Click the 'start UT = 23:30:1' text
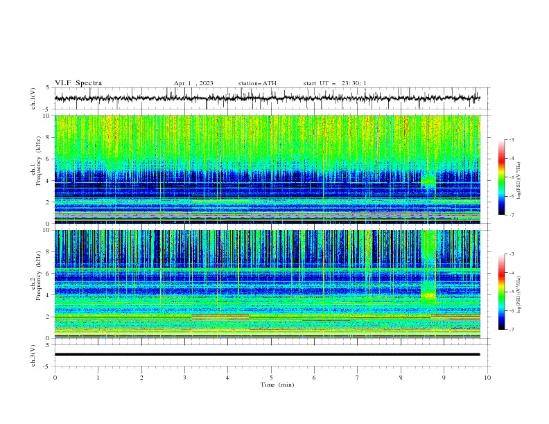549x424 pixels. pos(335,83)
